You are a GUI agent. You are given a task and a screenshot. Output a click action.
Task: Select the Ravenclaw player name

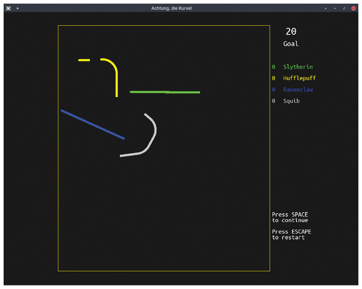pyautogui.click(x=298, y=89)
